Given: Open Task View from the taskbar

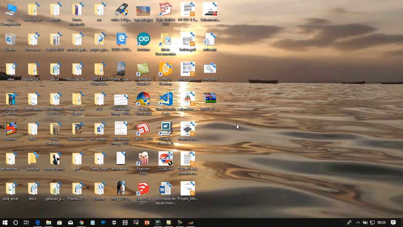Looking at the screenshot, I should coord(26,223).
